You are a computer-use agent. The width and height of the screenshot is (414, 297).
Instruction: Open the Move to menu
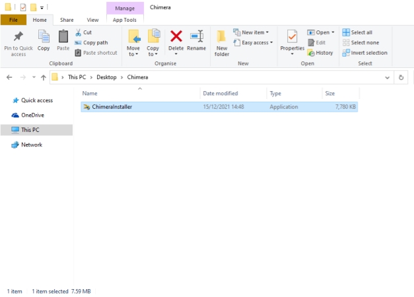point(133,44)
